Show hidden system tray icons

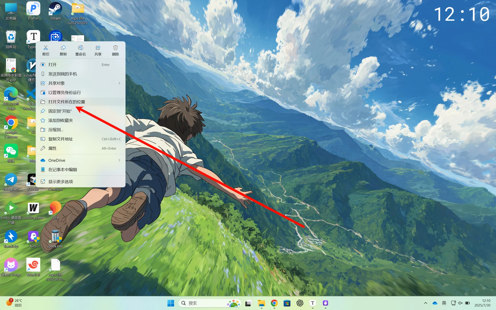coord(426,303)
